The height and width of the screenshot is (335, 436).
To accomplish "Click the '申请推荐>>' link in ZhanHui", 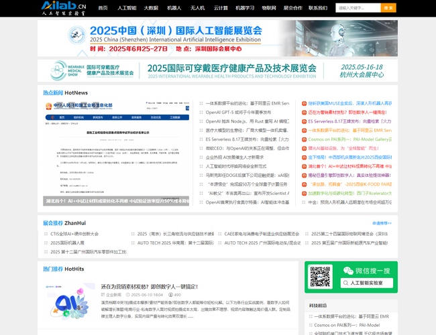I will point(382,223).
